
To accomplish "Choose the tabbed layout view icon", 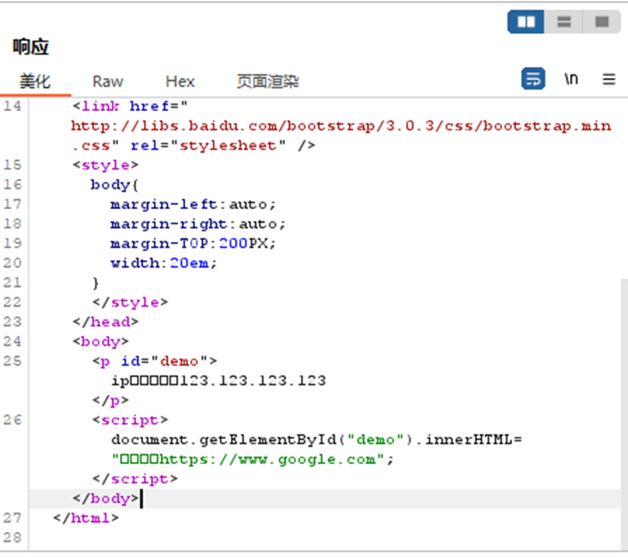I will [601, 22].
